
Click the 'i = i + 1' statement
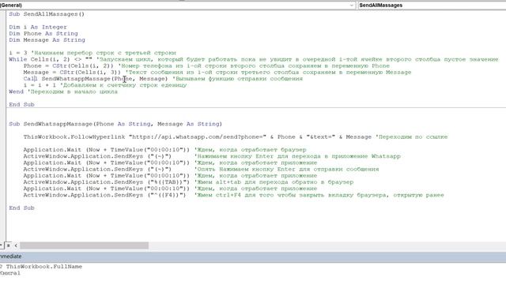point(40,85)
